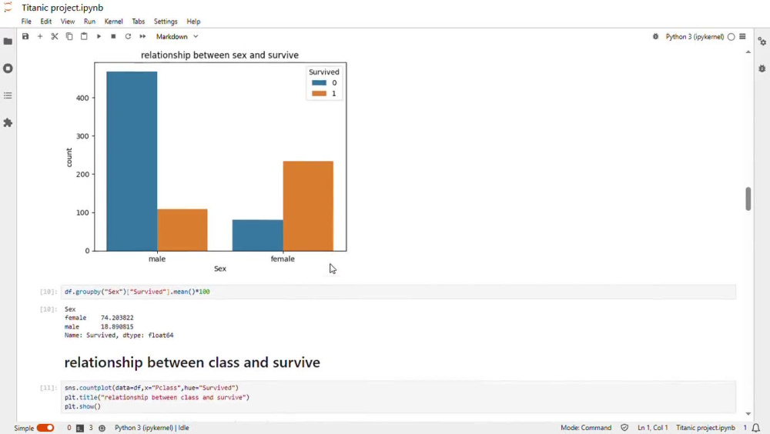Click the relationship between class and survive heading
770x434 pixels.
[192, 362]
